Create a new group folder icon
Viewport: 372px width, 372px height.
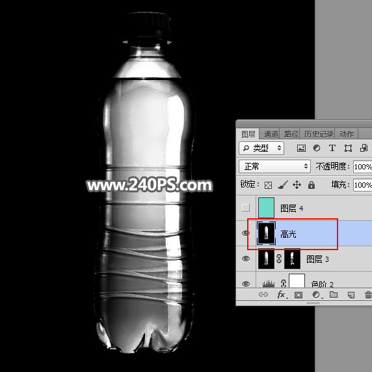(334, 294)
